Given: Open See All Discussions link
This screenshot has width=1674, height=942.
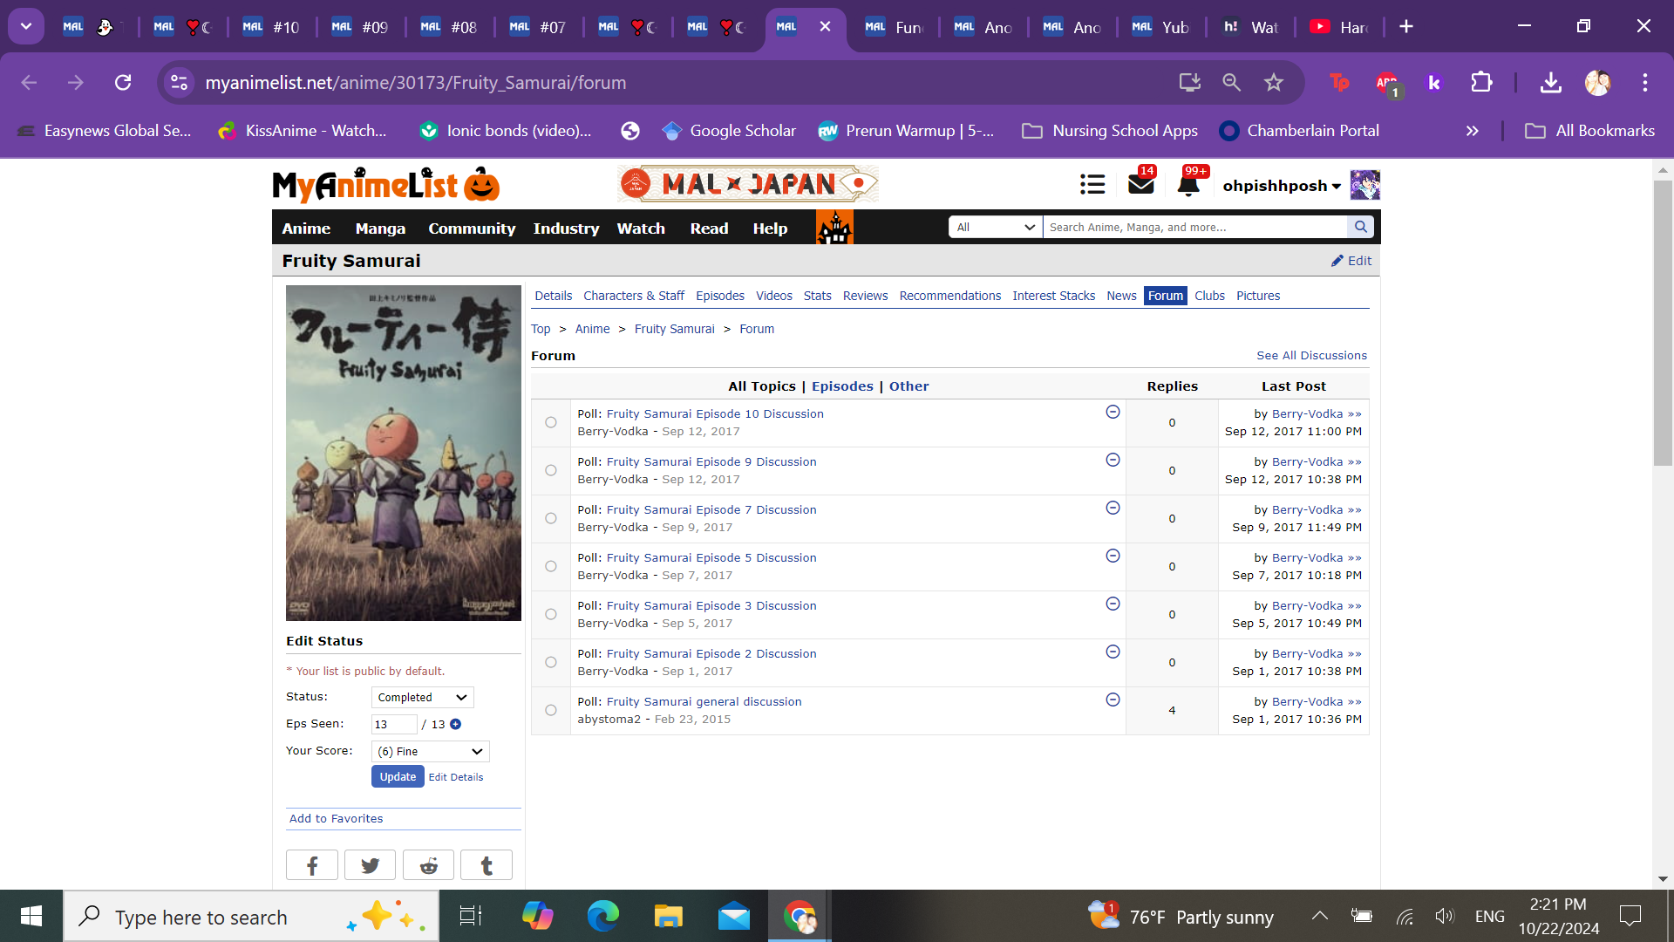Looking at the screenshot, I should [1311, 355].
